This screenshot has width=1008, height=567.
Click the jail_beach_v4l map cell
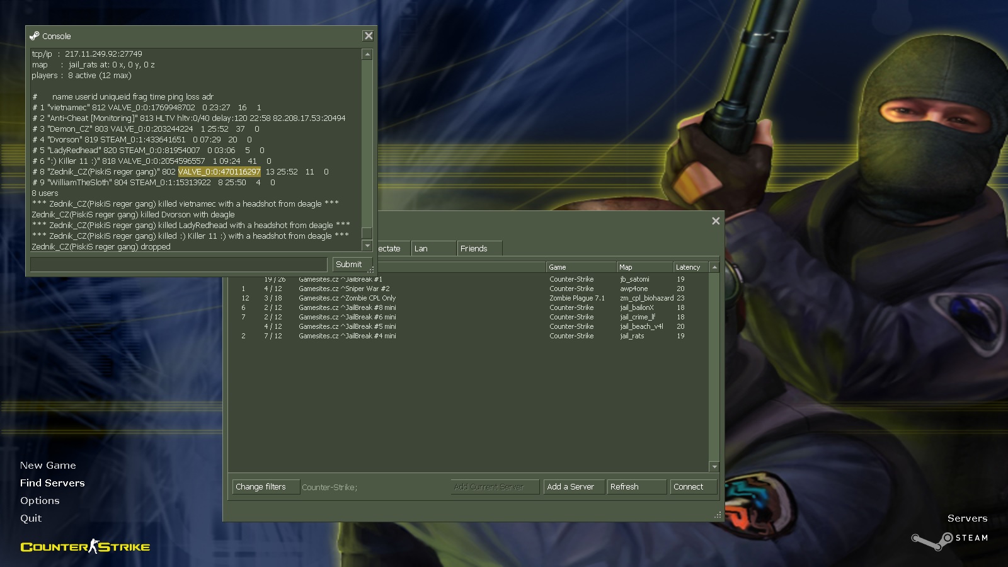point(641,326)
